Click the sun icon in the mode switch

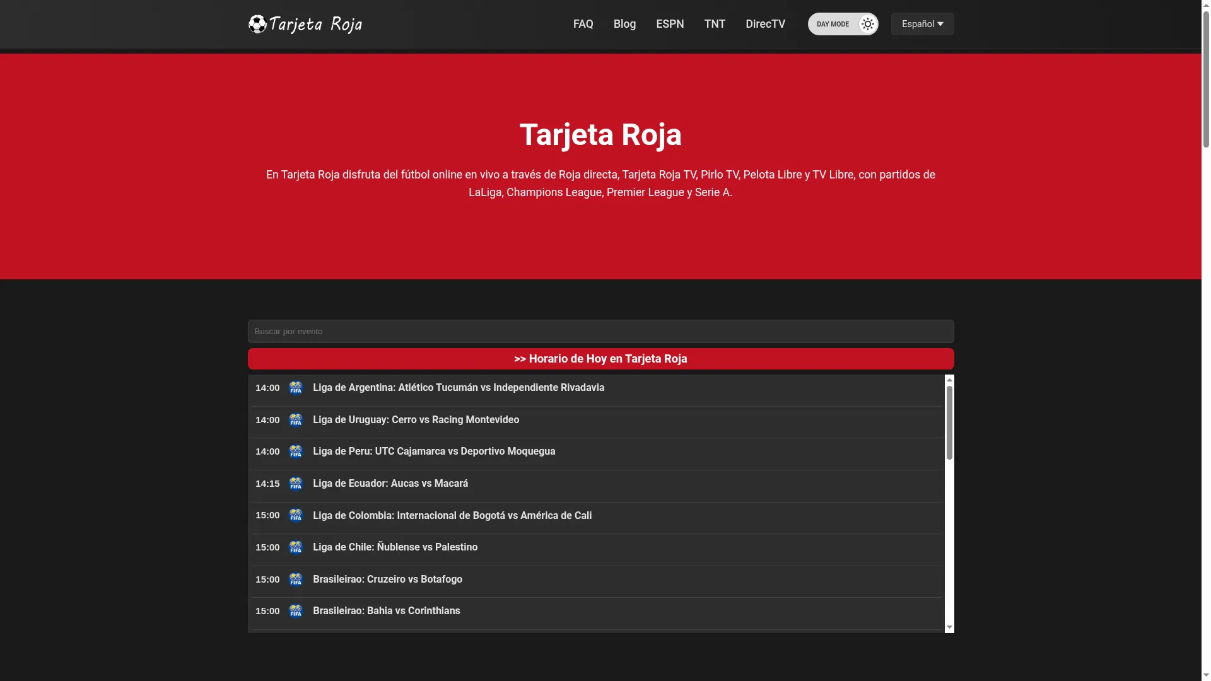coord(868,24)
